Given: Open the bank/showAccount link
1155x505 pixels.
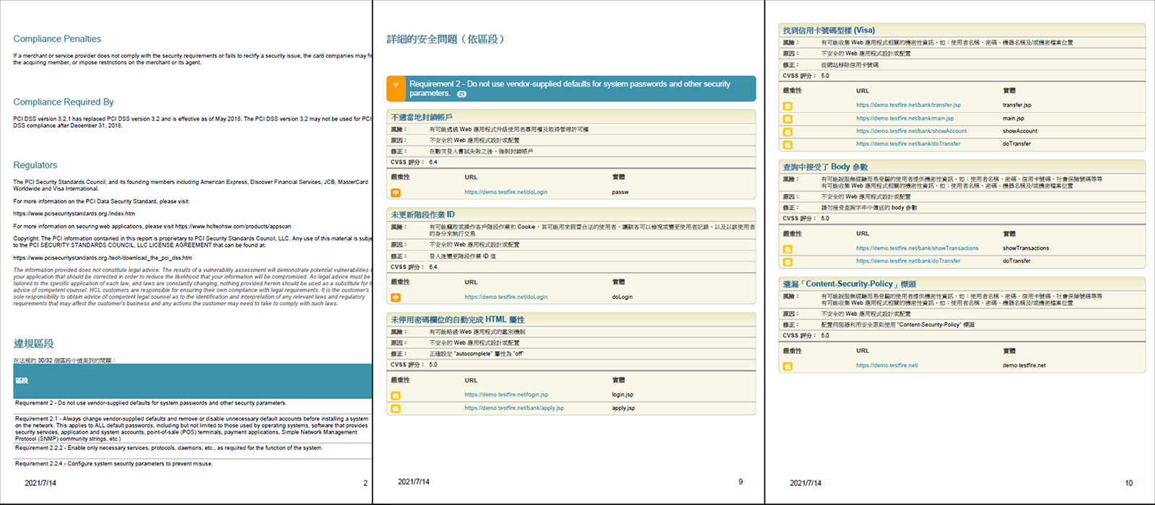Looking at the screenshot, I should click(x=911, y=131).
